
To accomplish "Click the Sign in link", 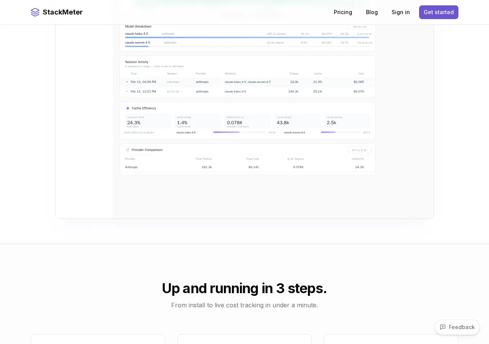I will click(x=400, y=12).
